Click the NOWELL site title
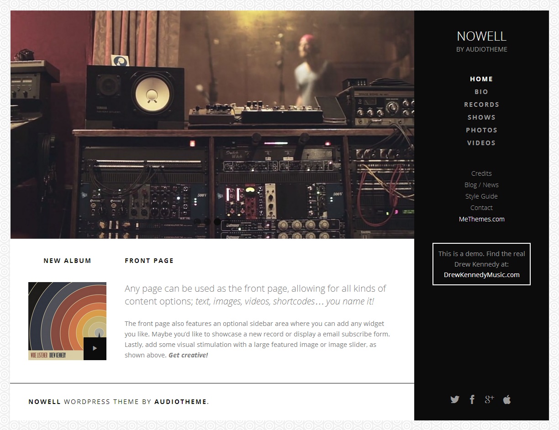Image resolution: width=559 pixels, height=430 pixels. (x=481, y=36)
